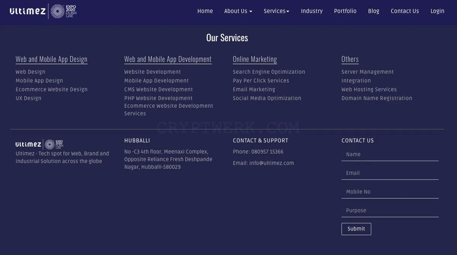Click the Ultimez logo in the header

28,11
